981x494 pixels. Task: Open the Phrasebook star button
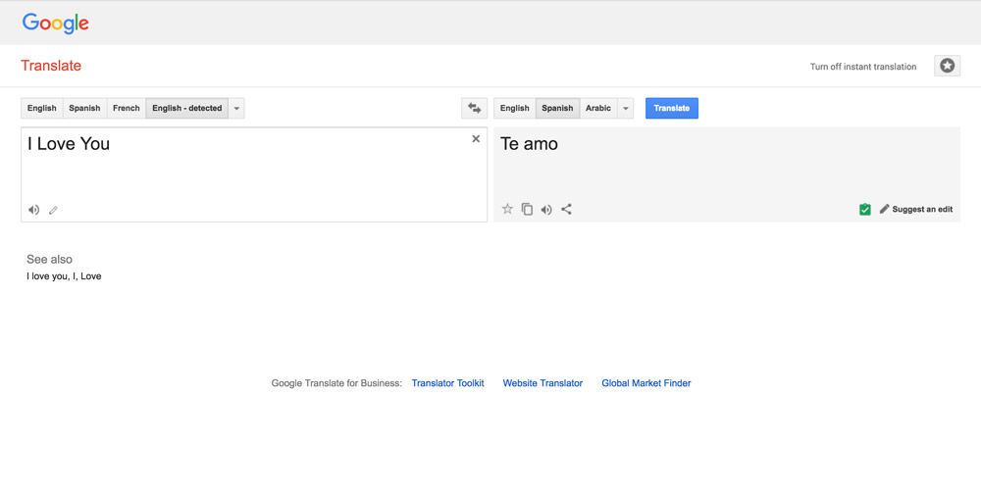(947, 66)
